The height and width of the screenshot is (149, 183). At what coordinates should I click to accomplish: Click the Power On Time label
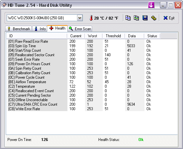(20, 140)
